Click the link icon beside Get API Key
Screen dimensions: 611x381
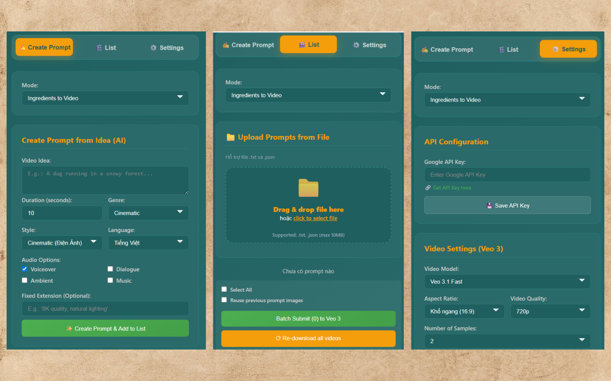[428, 188]
